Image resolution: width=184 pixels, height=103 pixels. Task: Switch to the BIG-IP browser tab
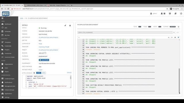coord(58,5)
